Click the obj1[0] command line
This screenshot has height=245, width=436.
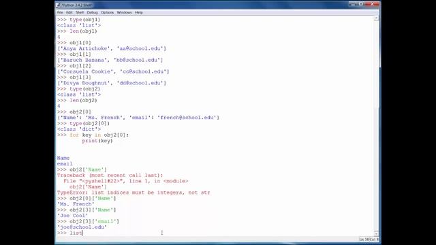coord(74,42)
